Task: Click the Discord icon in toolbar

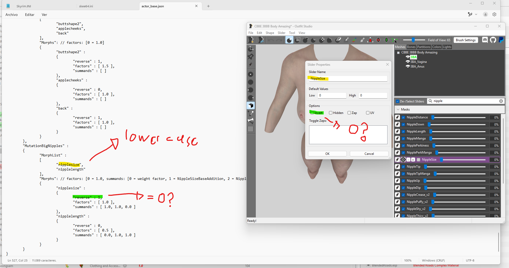Action: (485, 40)
